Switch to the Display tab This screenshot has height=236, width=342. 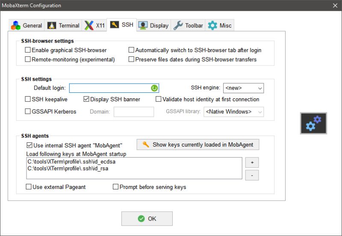(153, 25)
